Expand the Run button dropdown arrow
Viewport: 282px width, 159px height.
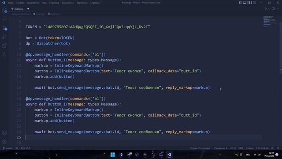click(269, 9)
